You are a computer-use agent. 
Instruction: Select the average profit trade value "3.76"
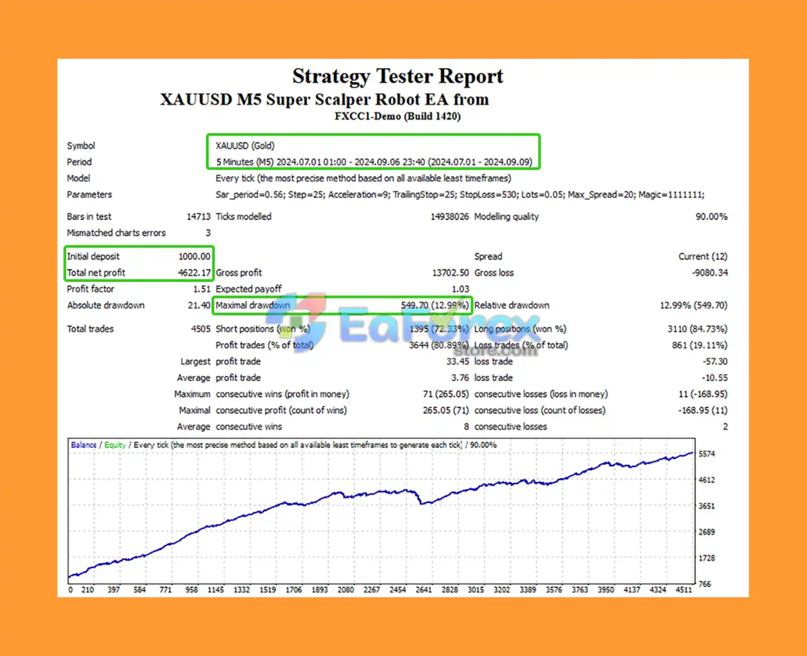pyautogui.click(x=460, y=378)
